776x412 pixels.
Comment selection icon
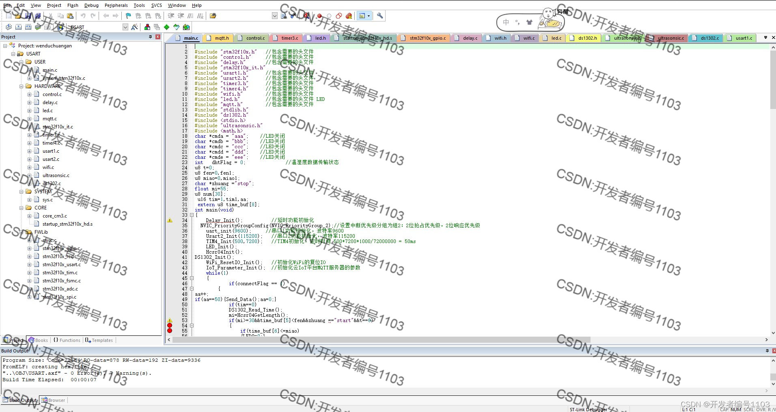[190, 16]
